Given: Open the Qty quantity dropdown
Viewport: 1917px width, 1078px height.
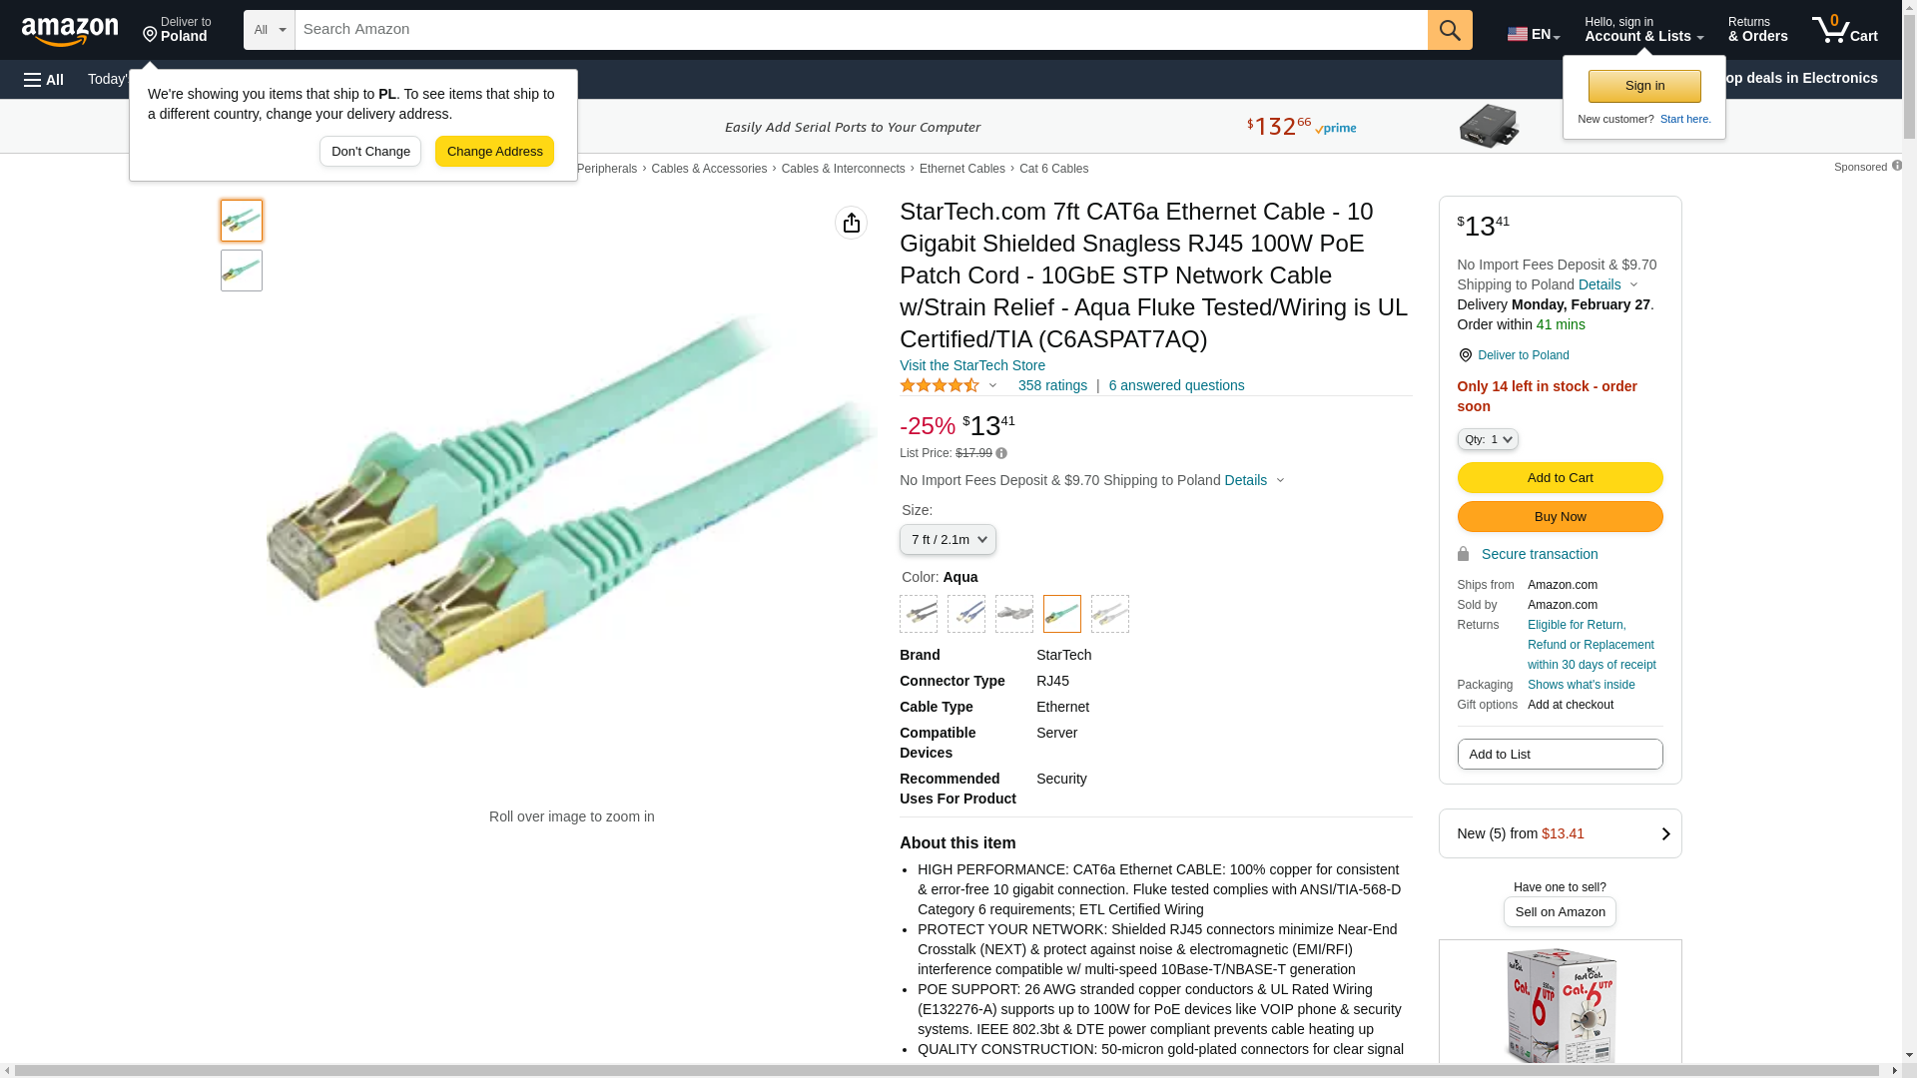Looking at the screenshot, I should coord(1487,439).
